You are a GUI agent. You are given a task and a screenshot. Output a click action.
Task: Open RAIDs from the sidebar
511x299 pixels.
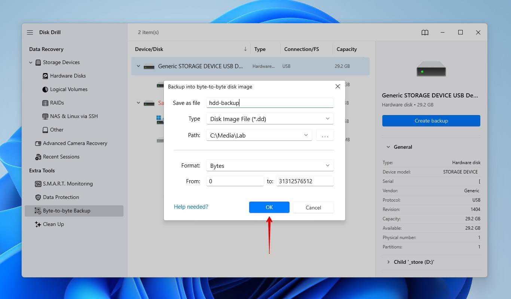(57, 103)
